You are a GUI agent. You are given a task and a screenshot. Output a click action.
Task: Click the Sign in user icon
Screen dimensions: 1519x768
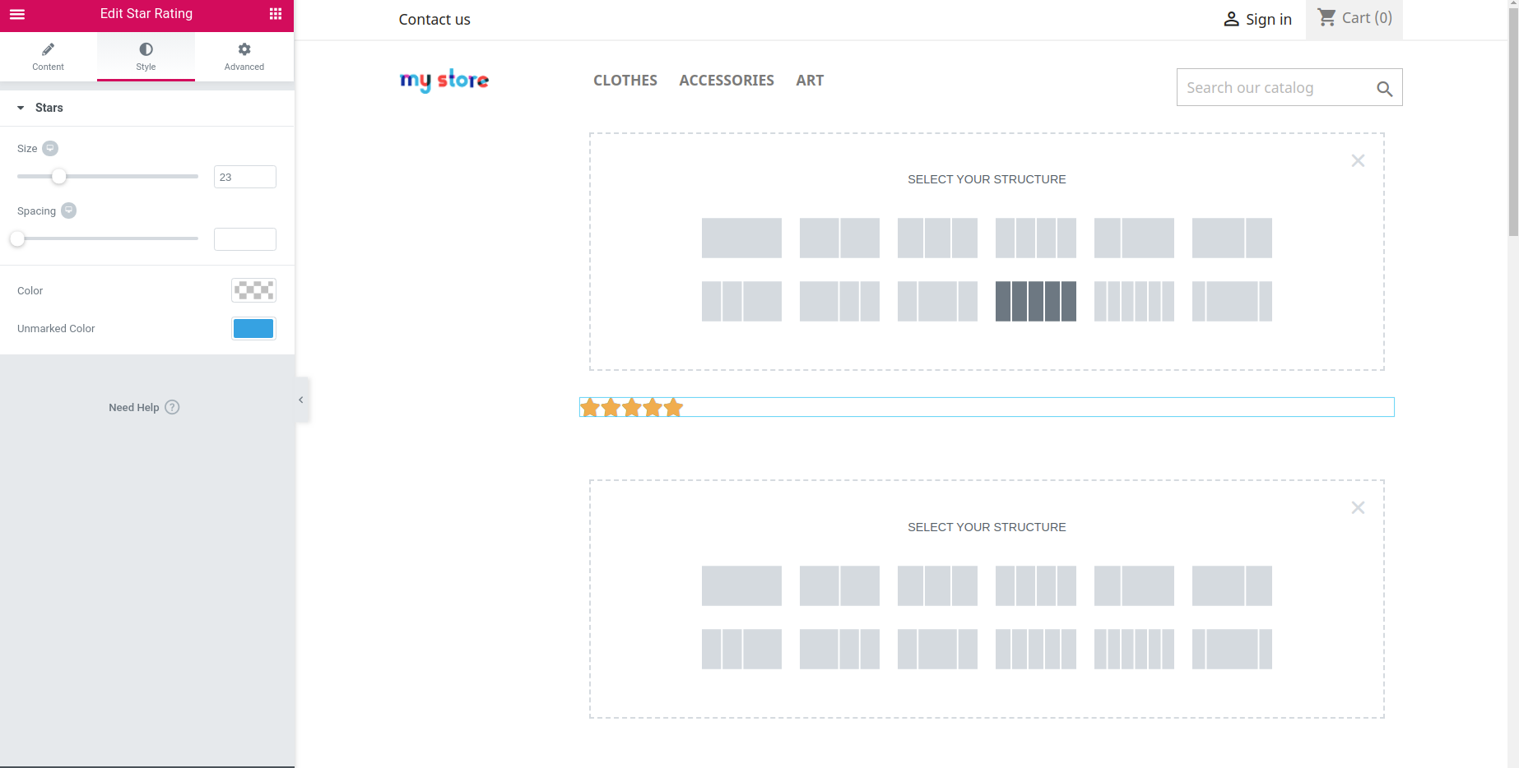coord(1231,19)
